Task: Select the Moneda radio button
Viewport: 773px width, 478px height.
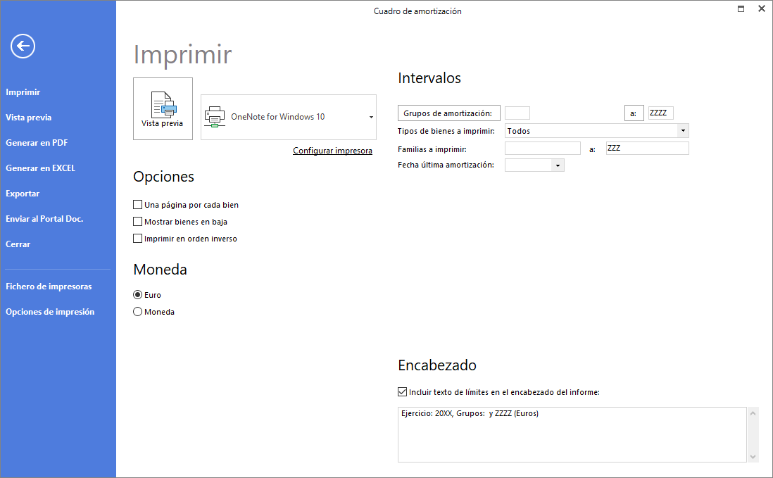Action: click(x=137, y=311)
